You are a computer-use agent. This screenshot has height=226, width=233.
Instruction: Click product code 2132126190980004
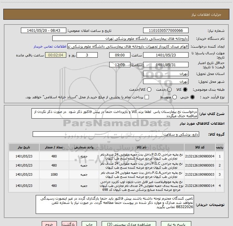coord(200,156)
